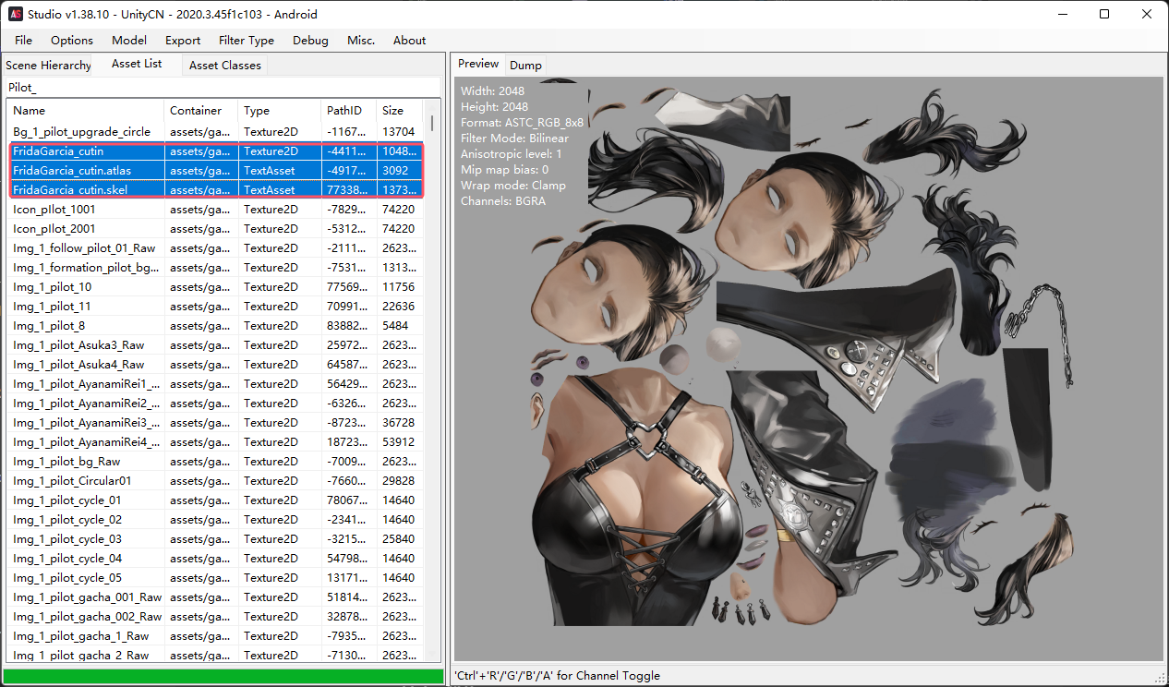Select the Img_1_pilot_gacha_1_Raw row
Screen dimensions: 1169x687
coord(215,636)
